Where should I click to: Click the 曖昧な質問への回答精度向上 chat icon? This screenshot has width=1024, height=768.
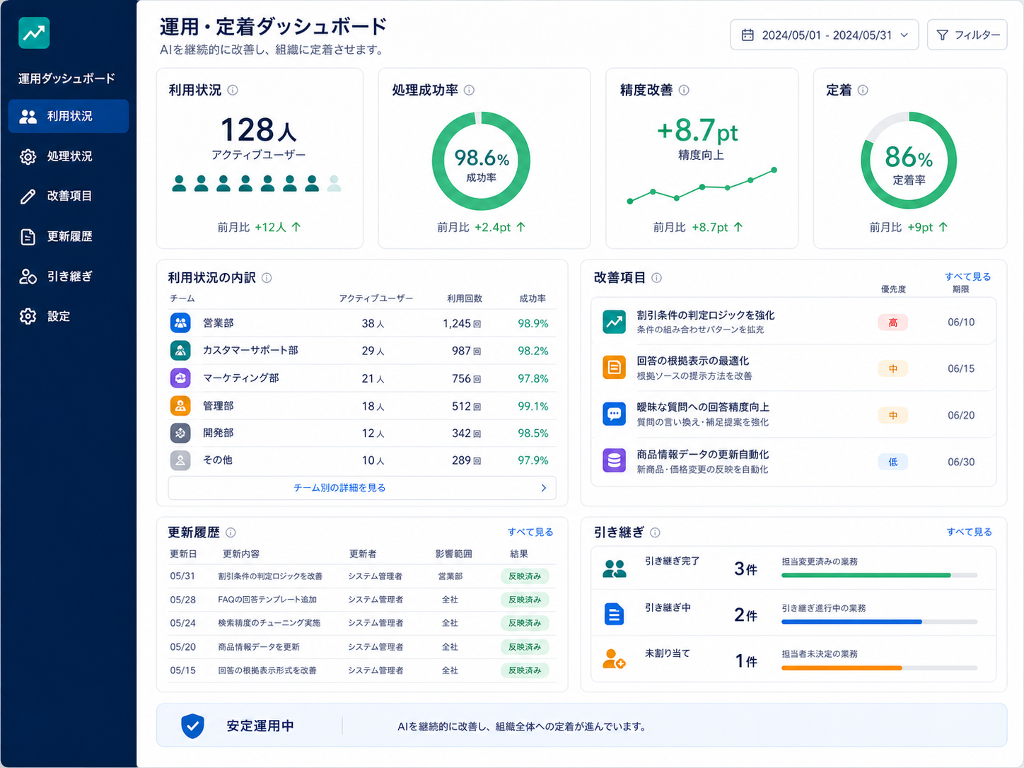pyautogui.click(x=614, y=414)
